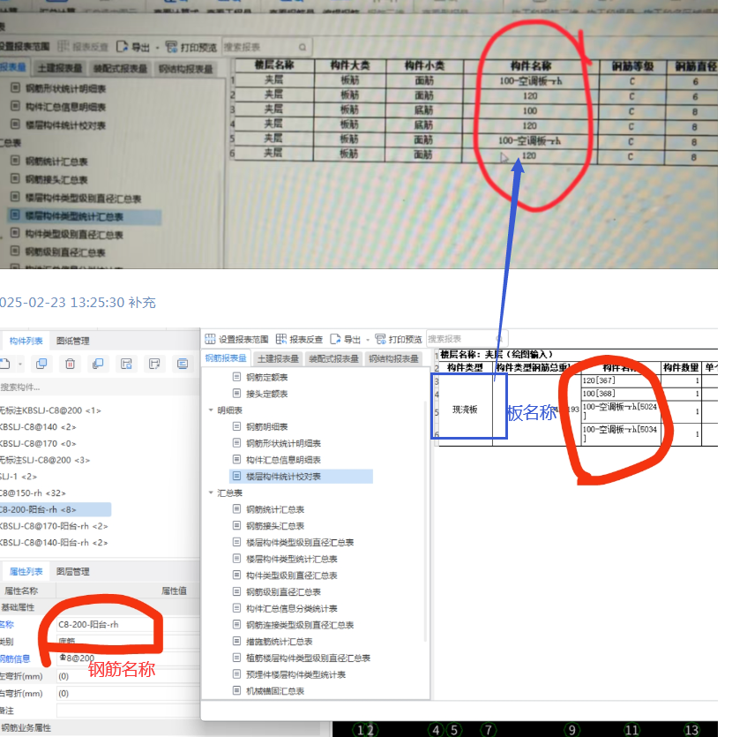Click the 名称 value field C8-200-阳台-rh
This screenshot has height=737, width=747.
(x=128, y=625)
